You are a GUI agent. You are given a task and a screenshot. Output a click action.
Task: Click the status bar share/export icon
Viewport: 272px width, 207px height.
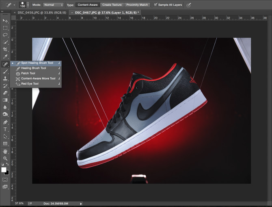30,203
